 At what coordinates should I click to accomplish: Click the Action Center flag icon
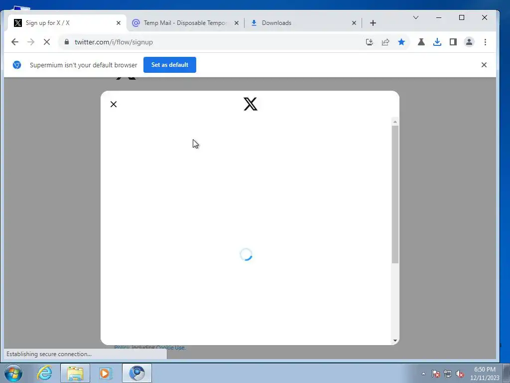coord(436,374)
